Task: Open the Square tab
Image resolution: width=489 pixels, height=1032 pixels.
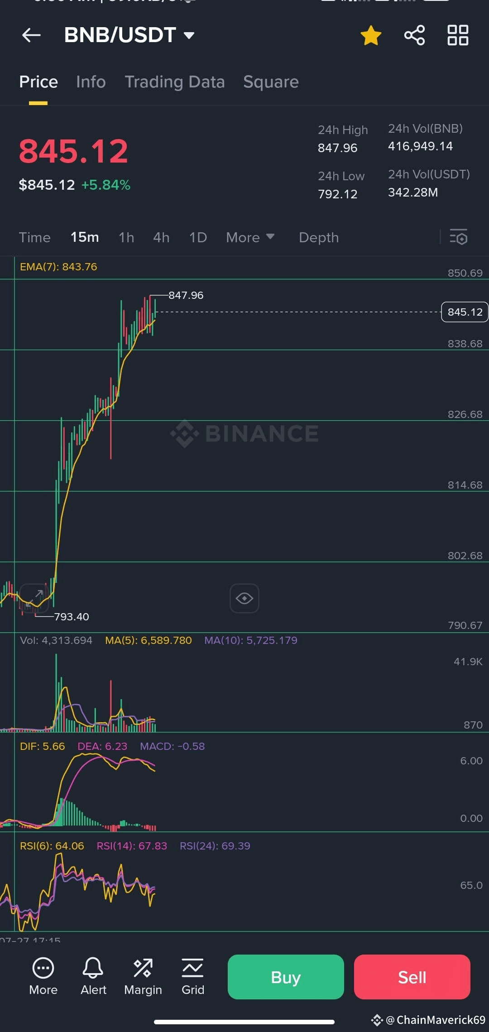Action: (x=271, y=82)
